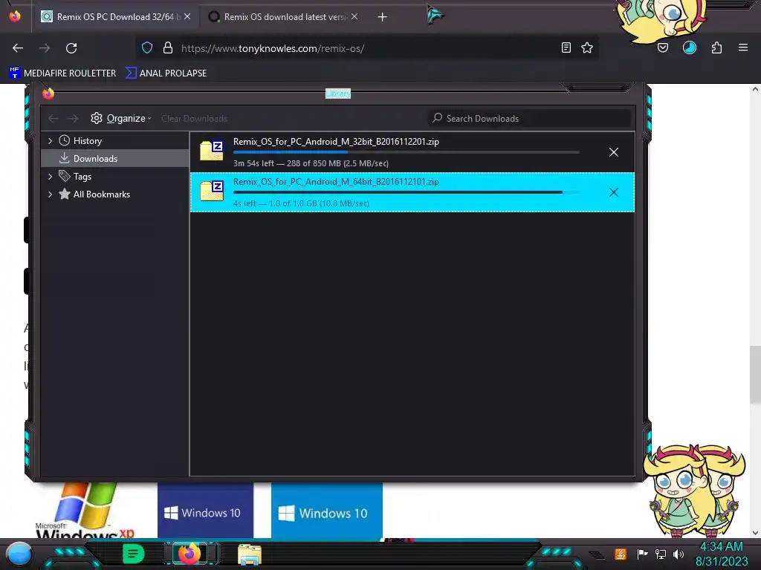Viewport: 761px width, 570px height.
Task: Bookmark this page with star icon
Action: point(587,47)
